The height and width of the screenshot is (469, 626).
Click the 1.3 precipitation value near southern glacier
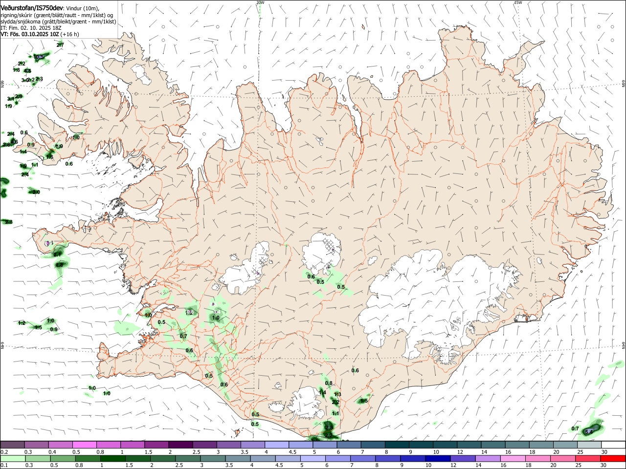(x=337, y=394)
